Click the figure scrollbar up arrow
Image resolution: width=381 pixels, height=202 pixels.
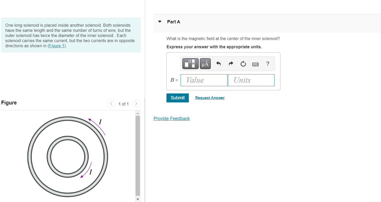point(138,113)
